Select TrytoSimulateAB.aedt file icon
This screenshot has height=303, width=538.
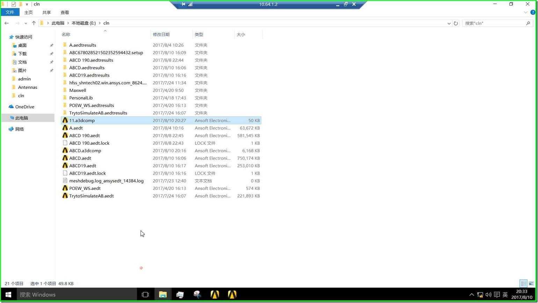65,196
